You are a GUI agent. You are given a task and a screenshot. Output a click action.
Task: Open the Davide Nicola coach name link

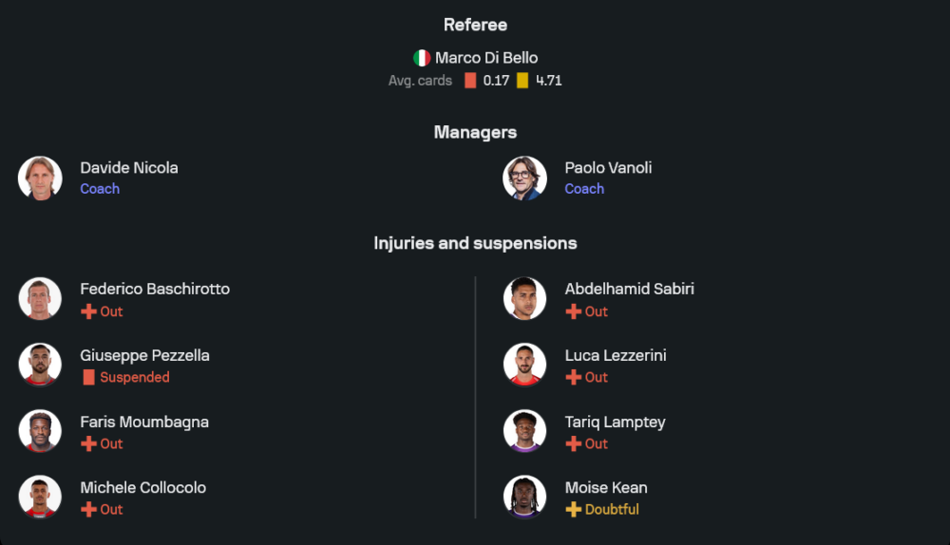click(129, 168)
